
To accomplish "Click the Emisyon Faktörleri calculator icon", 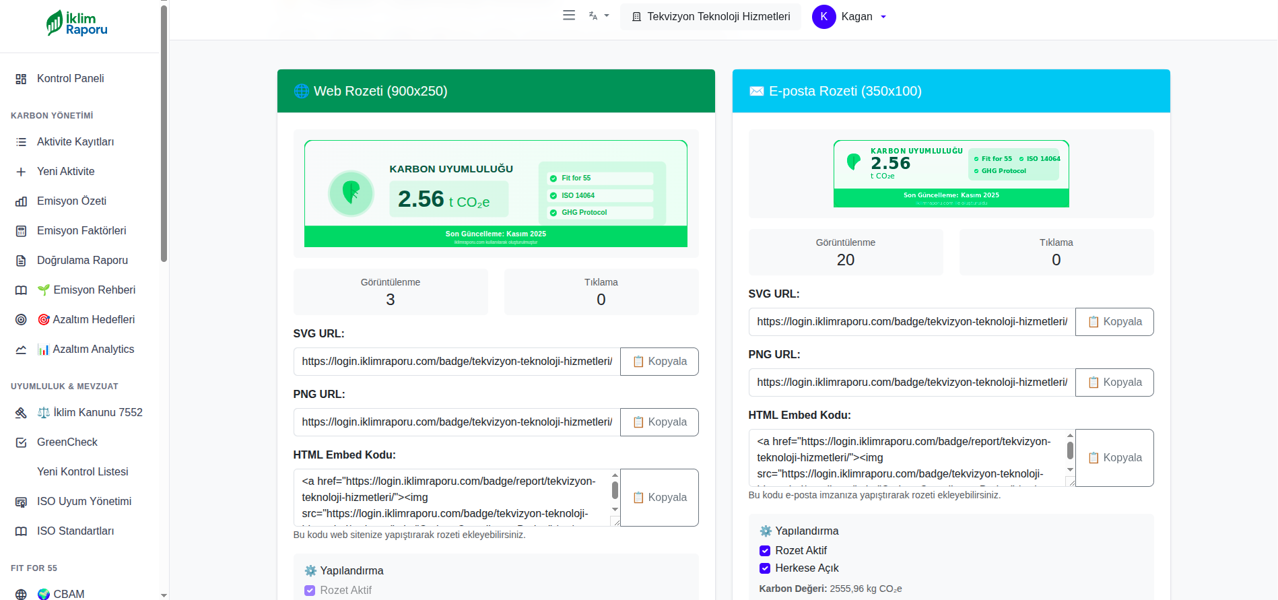I will pyautogui.click(x=21, y=231).
